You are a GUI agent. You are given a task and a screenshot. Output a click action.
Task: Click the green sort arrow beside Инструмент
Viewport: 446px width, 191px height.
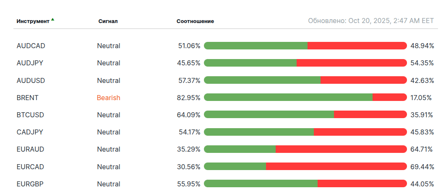[x=53, y=19]
